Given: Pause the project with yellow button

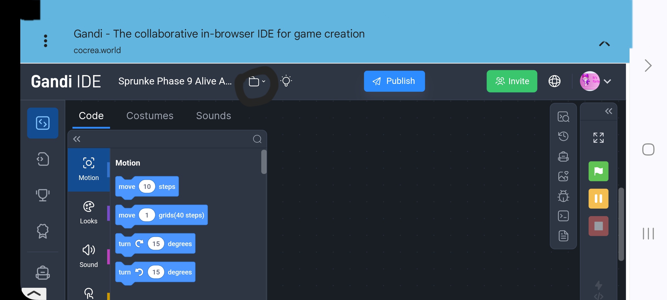Looking at the screenshot, I should click(598, 199).
